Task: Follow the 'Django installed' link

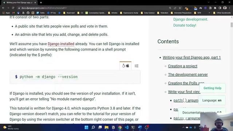Action: pyautogui.click(x=61, y=44)
